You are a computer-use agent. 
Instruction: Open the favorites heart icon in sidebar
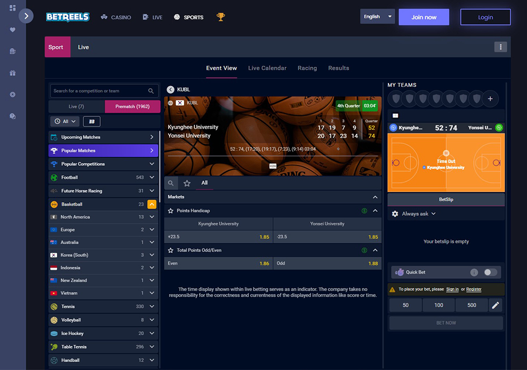pos(13,30)
